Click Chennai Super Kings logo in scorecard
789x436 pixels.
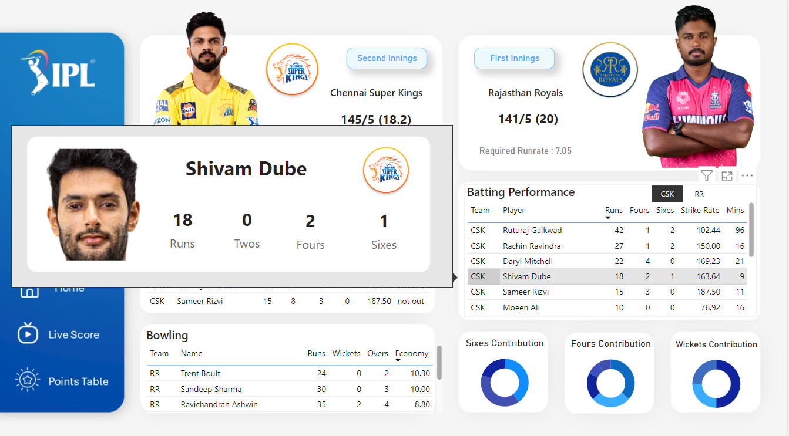[x=292, y=69]
